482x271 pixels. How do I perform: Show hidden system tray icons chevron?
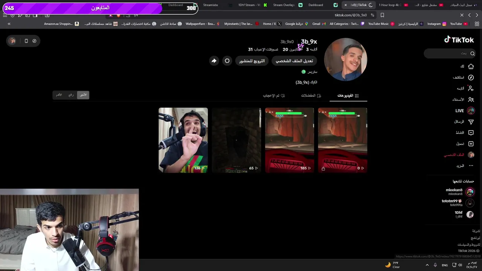(427, 265)
